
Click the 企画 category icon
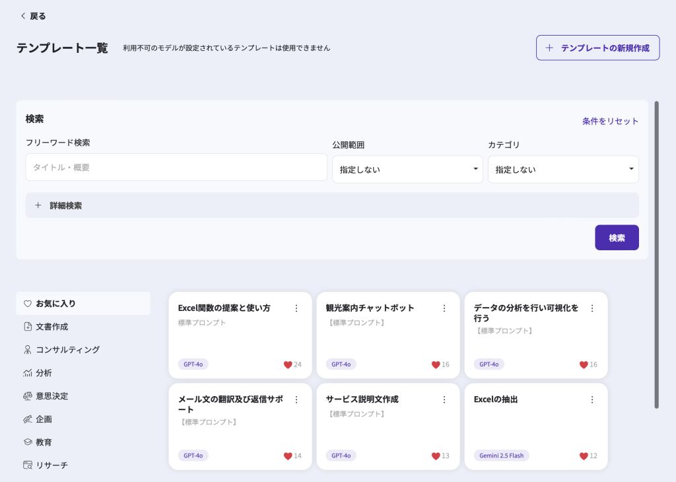tap(28, 419)
